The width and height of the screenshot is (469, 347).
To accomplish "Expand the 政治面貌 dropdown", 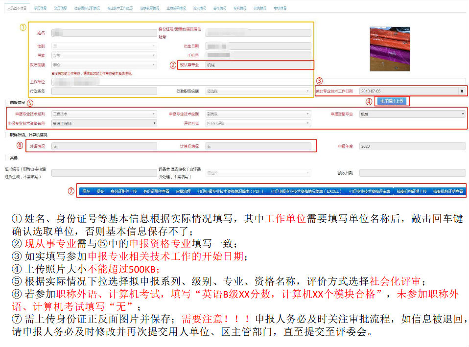I will tap(104, 65).
